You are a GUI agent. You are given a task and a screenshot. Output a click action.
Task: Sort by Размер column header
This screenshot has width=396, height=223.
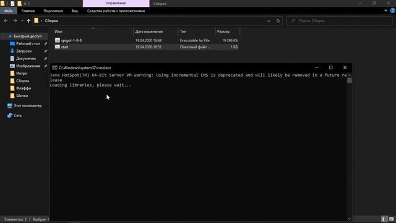(x=223, y=32)
